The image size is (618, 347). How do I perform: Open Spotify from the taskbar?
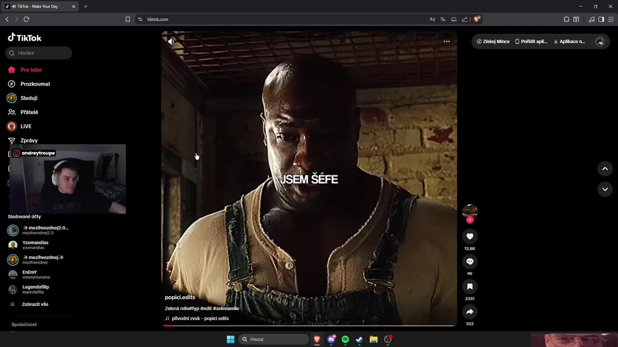point(345,339)
